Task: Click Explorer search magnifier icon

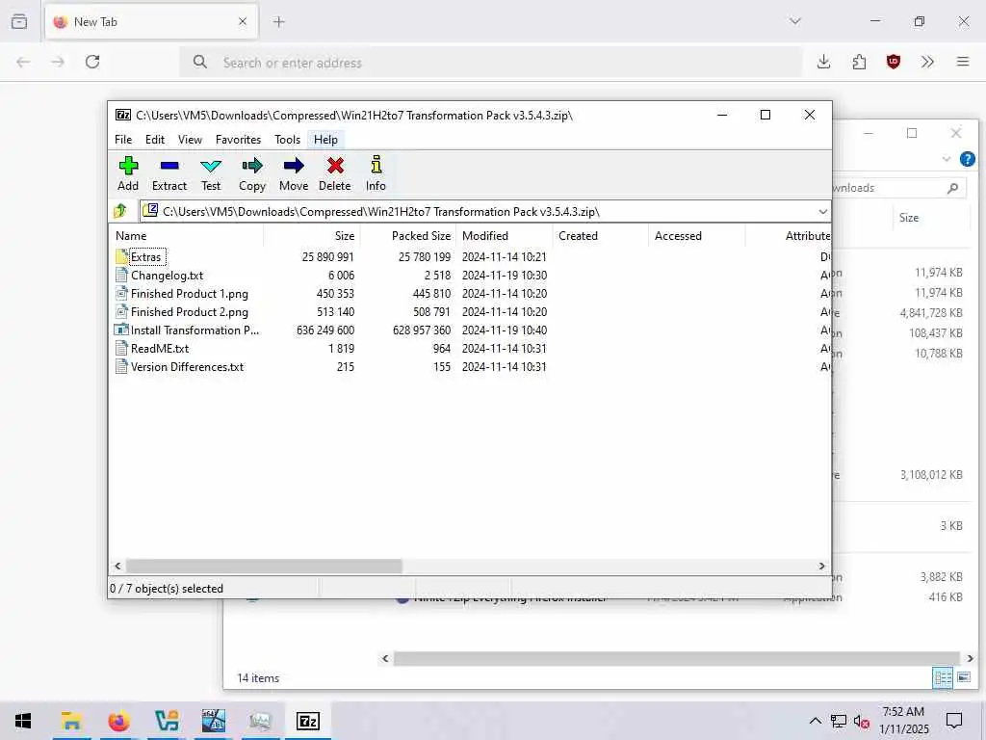Action: pos(952,188)
